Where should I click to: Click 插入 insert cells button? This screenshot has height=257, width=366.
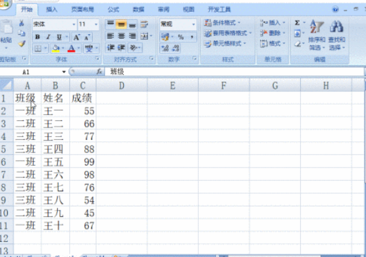(x=273, y=22)
